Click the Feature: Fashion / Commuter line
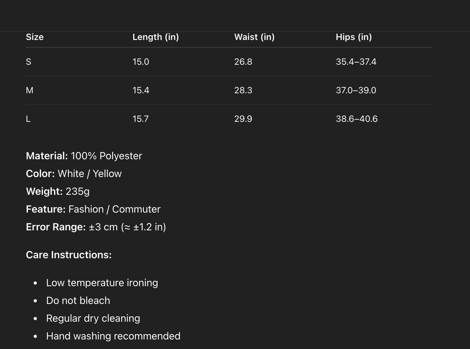This screenshot has width=470, height=349. point(93,209)
